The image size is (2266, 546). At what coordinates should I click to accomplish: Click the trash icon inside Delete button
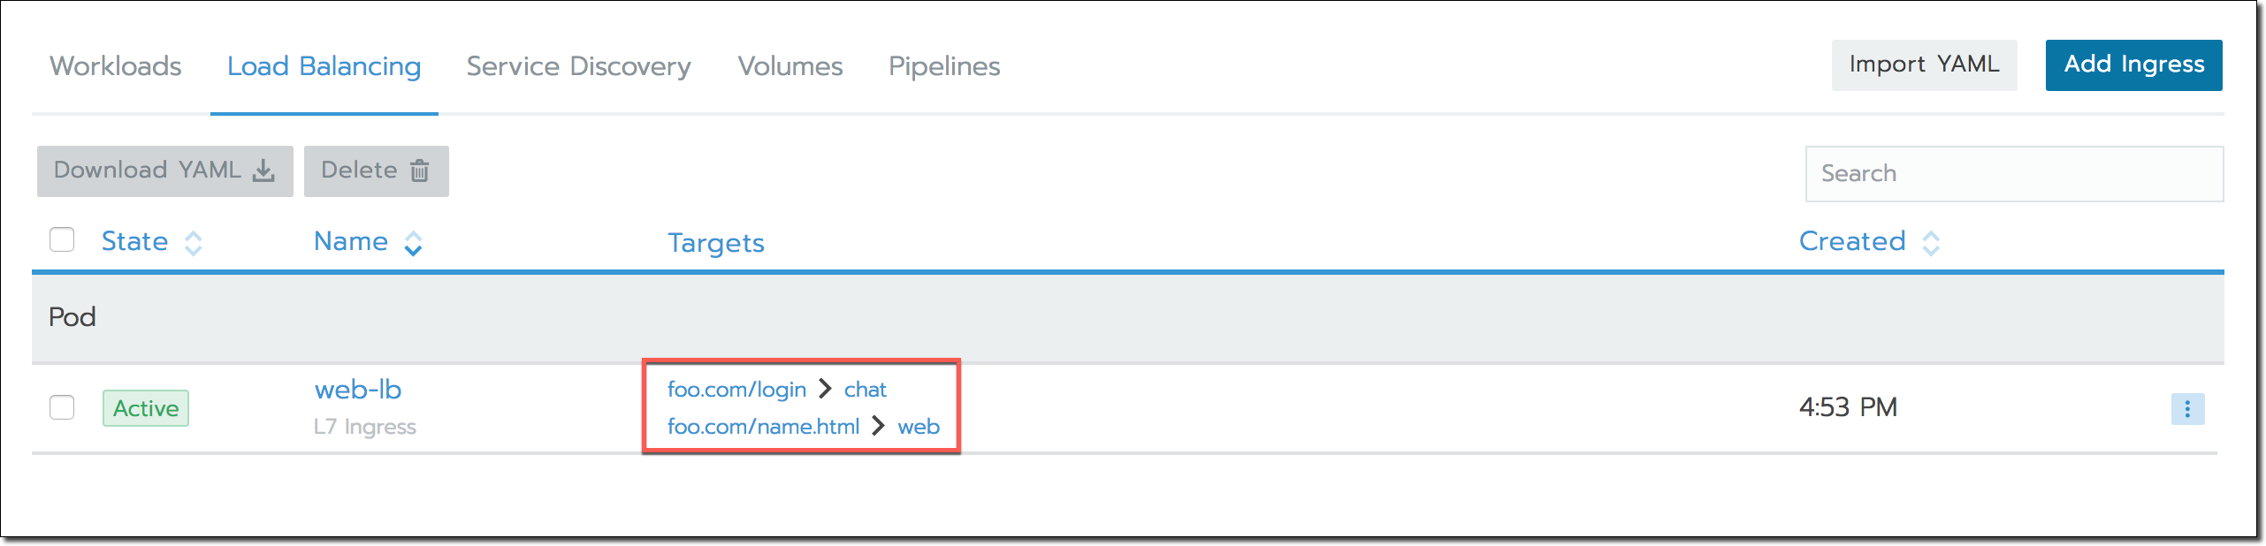coord(421,171)
